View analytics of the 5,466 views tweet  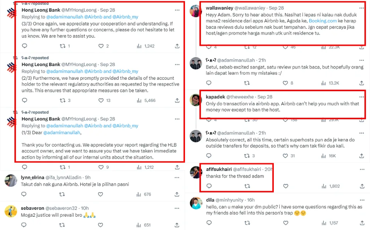(139, 100)
